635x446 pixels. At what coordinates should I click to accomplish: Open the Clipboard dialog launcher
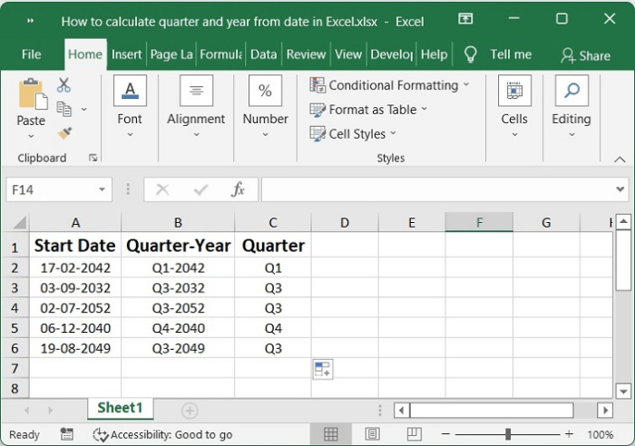[93, 158]
